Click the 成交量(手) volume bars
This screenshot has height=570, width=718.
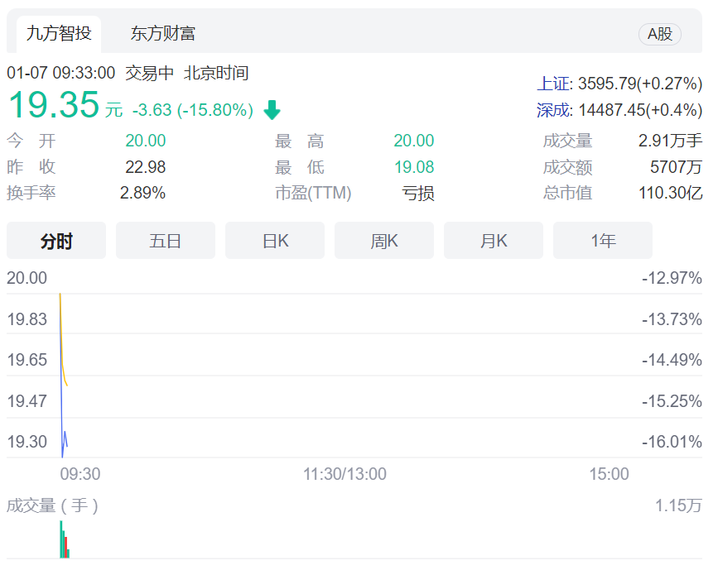[x=63, y=542]
